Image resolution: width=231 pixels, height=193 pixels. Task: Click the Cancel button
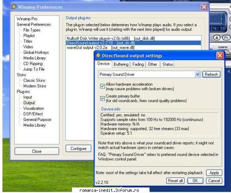[x=214, y=181]
